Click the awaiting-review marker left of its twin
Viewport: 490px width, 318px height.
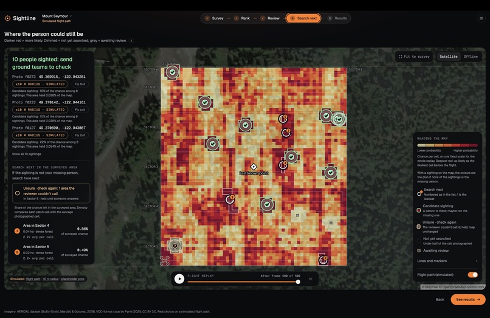pyautogui.click(x=297, y=215)
